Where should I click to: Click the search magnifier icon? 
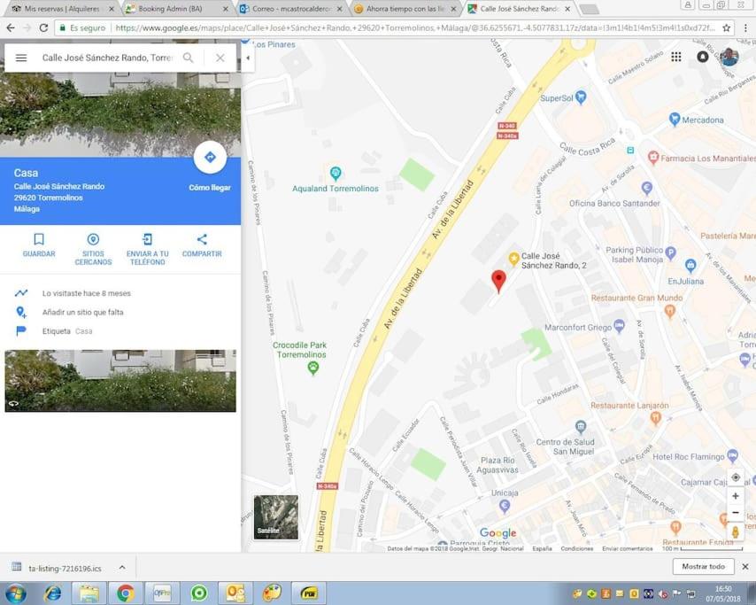[188, 58]
